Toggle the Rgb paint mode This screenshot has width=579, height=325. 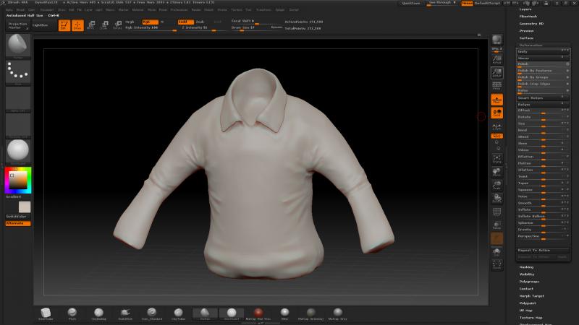pos(150,22)
